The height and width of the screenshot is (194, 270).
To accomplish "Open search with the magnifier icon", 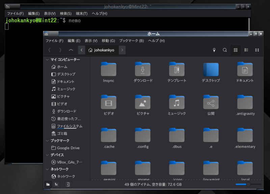I will [x=225, y=50].
